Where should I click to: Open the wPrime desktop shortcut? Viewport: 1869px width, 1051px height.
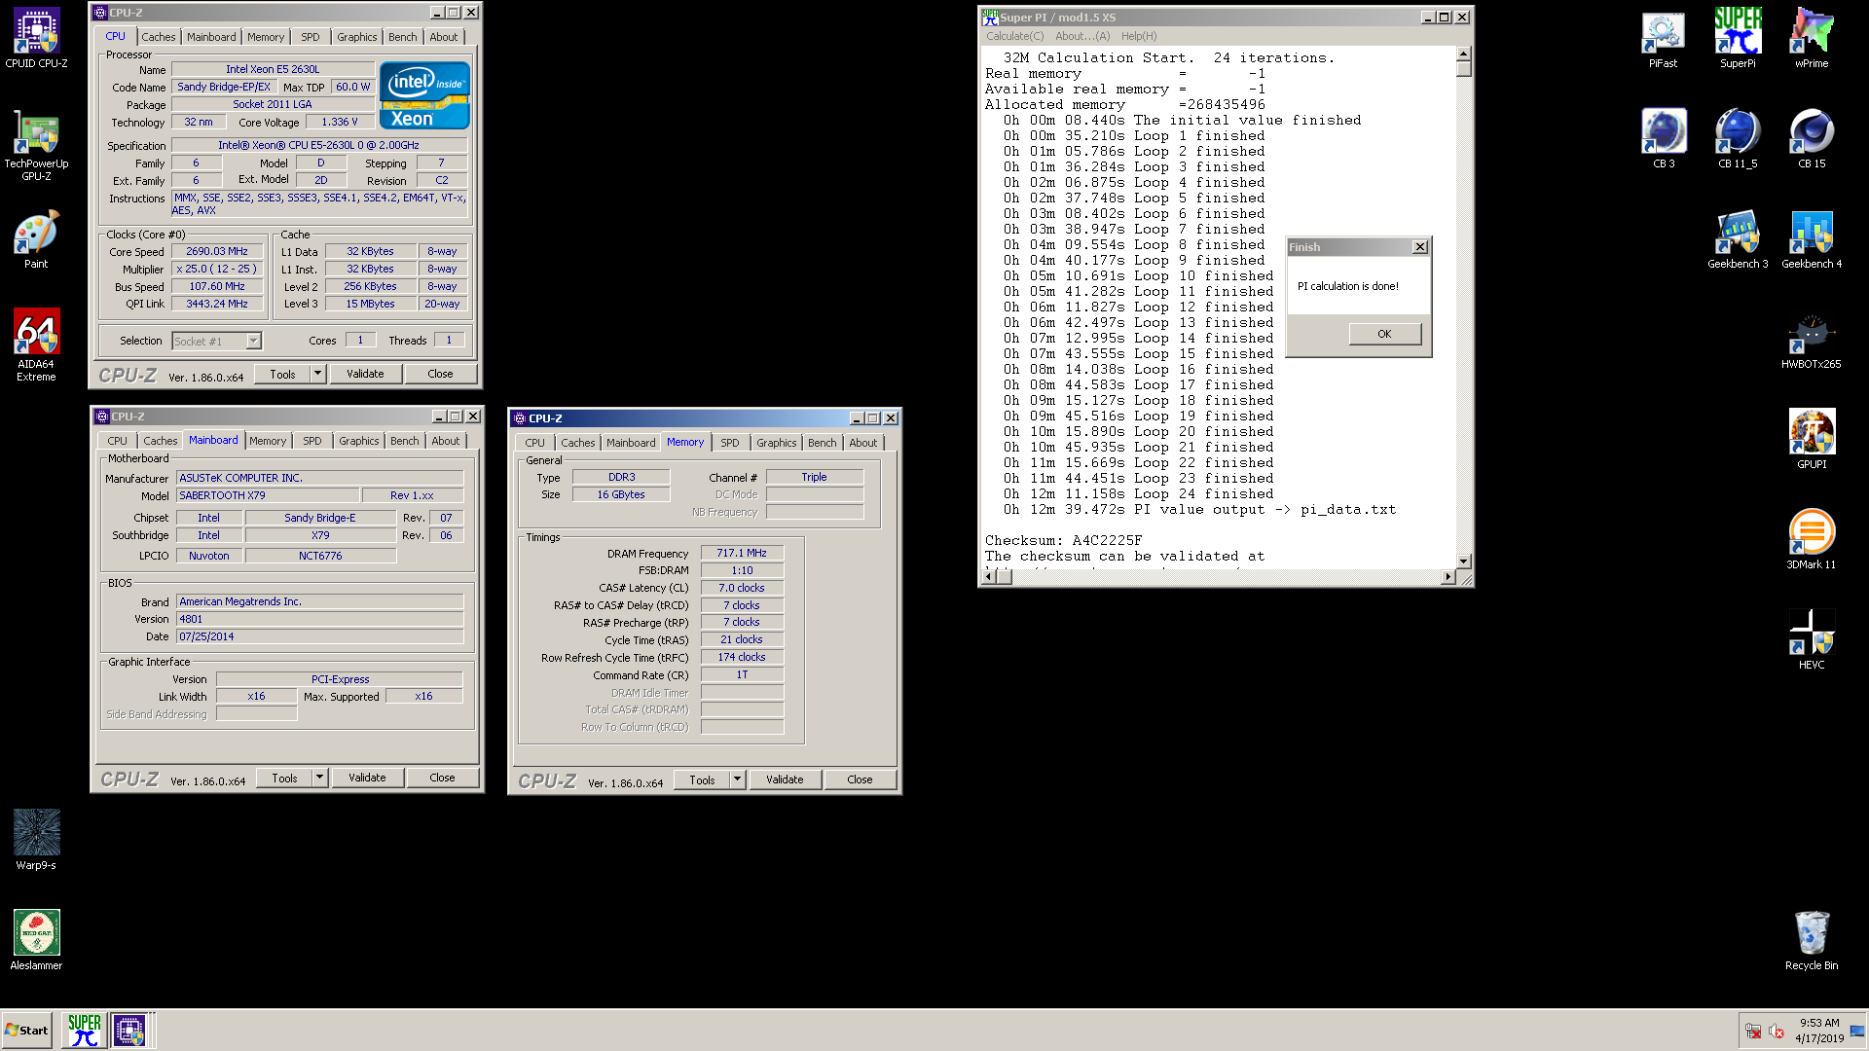tap(1812, 39)
